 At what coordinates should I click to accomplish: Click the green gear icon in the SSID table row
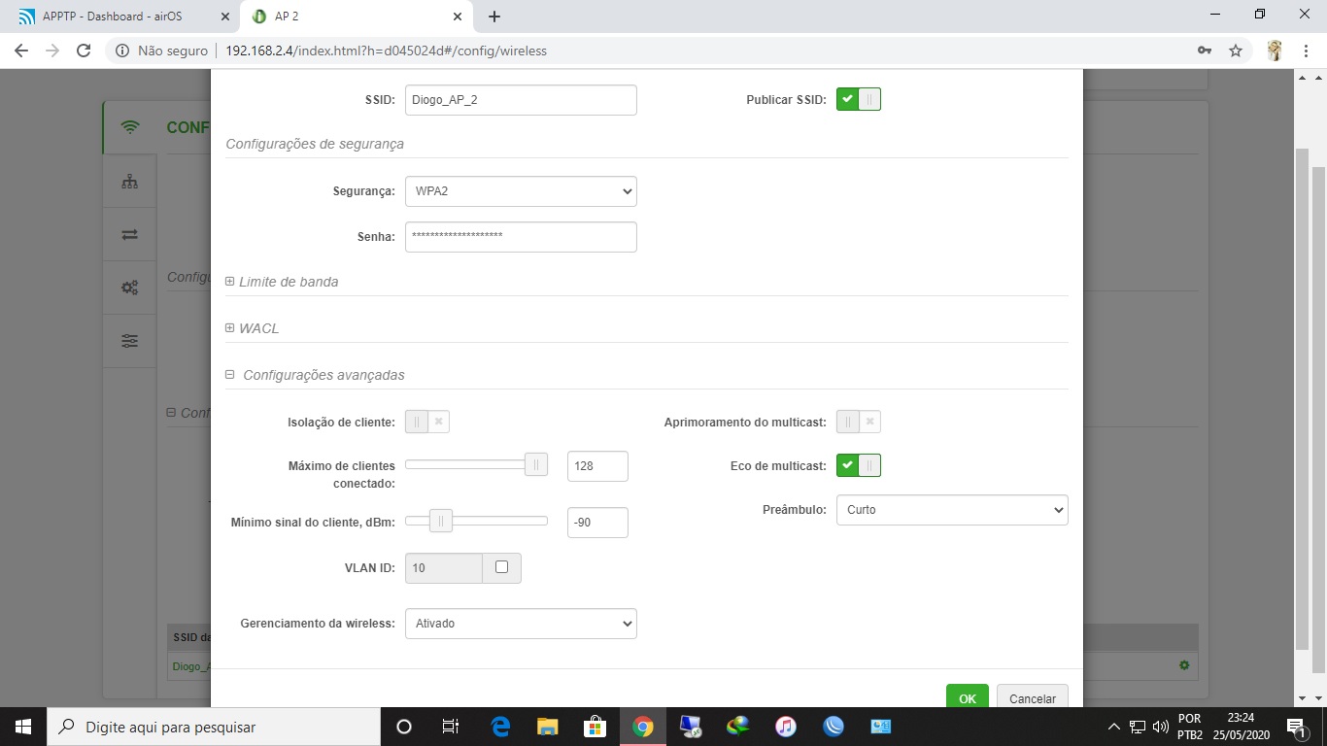1184,665
